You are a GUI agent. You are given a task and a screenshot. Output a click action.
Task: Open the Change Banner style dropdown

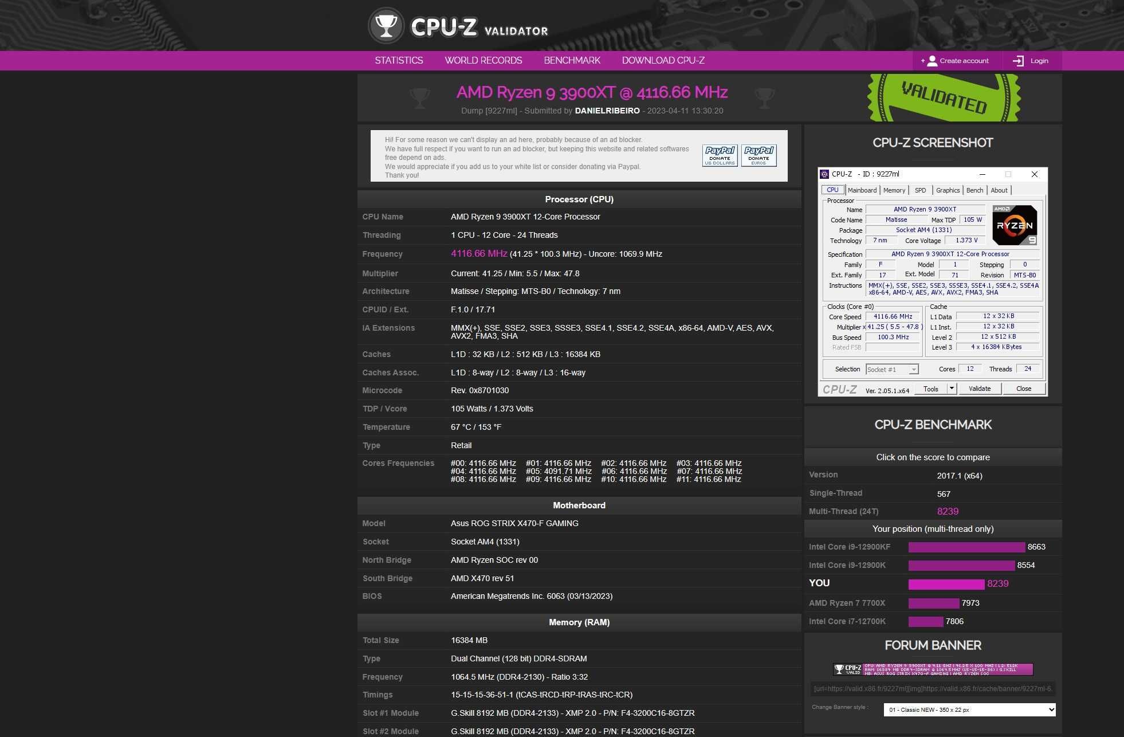click(x=969, y=709)
